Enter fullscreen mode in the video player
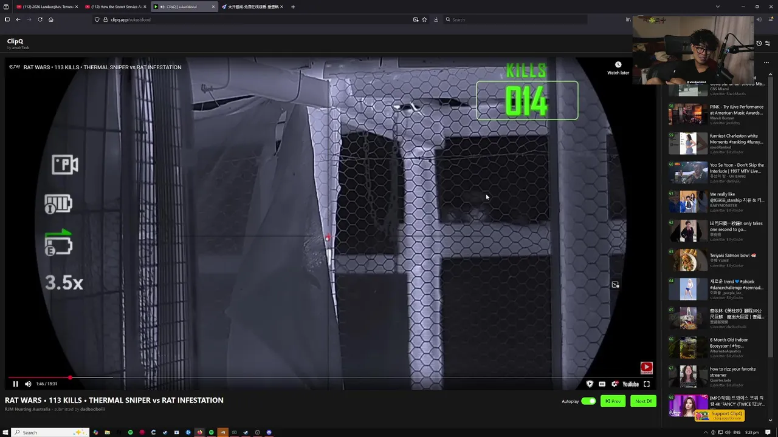 click(x=647, y=384)
